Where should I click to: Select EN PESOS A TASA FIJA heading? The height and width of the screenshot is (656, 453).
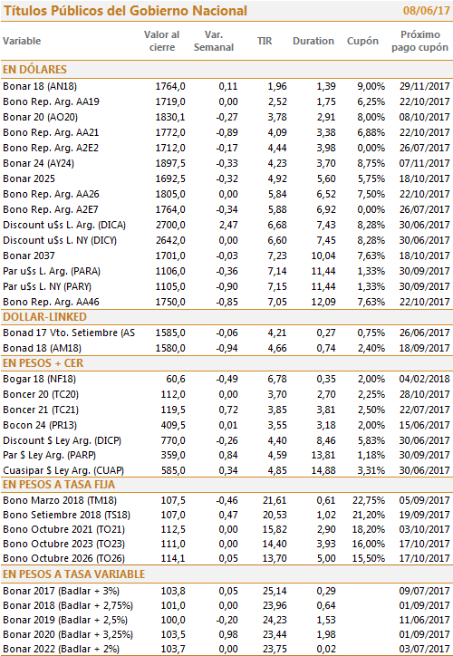(59, 485)
